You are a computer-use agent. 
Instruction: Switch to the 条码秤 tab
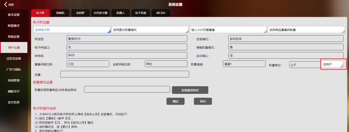(80, 13)
